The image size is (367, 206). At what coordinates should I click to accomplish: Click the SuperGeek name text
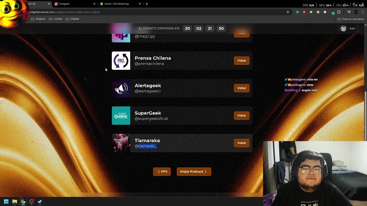pos(148,113)
